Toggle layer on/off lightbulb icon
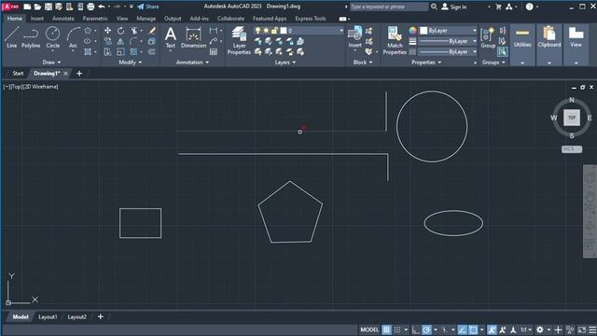This screenshot has height=336, width=597. 257,31
